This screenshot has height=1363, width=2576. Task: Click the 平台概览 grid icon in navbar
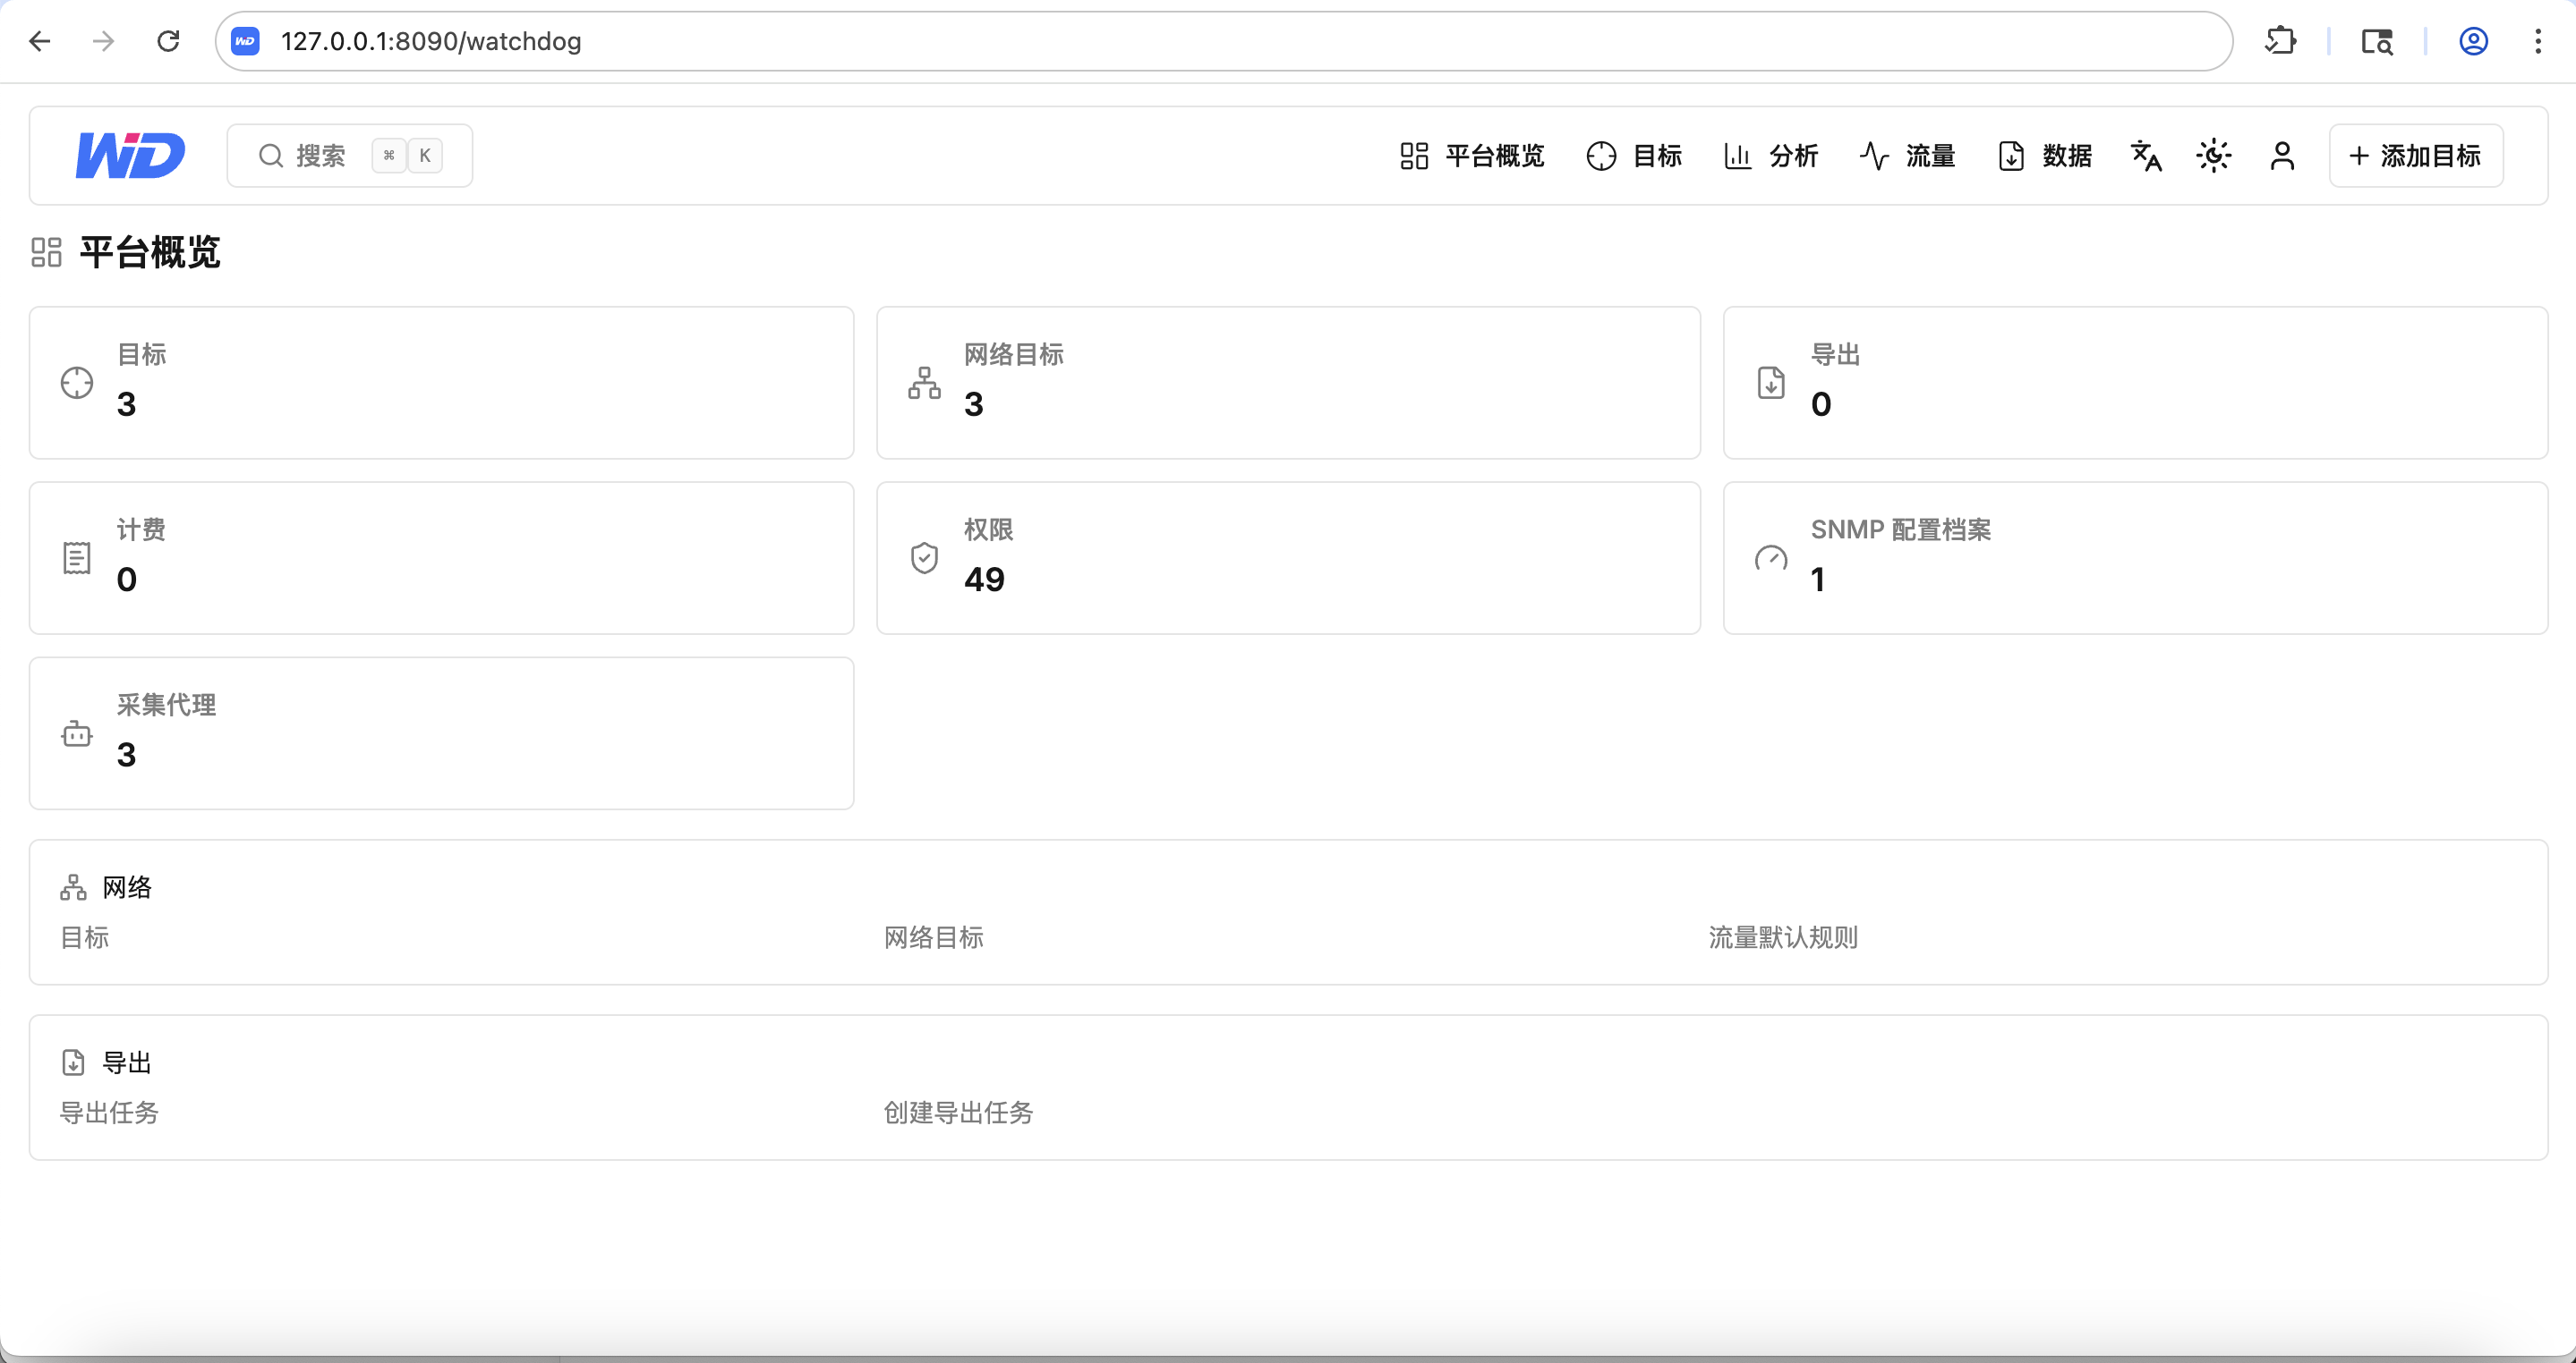point(1414,156)
